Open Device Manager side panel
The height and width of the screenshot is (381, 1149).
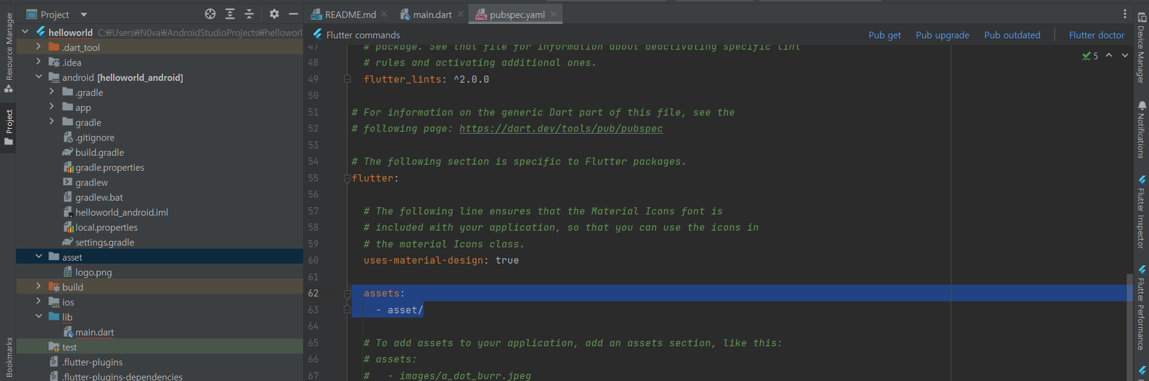(1141, 48)
